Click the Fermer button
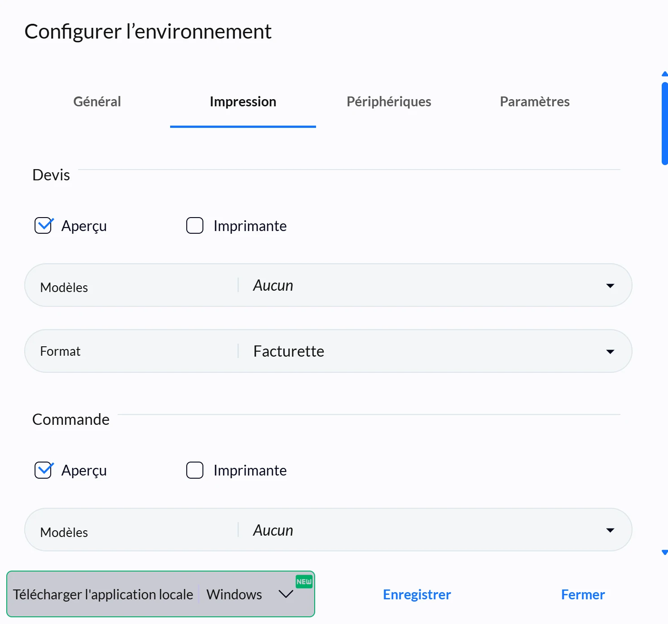Screen dimensions: 668x624 pyautogui.click(x=583, y=594)
